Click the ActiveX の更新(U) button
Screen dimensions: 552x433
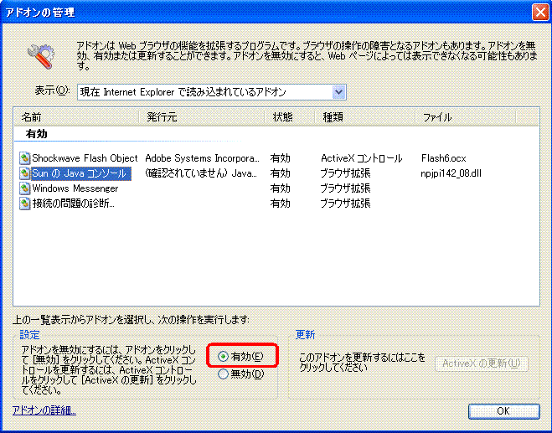point(482,363)
